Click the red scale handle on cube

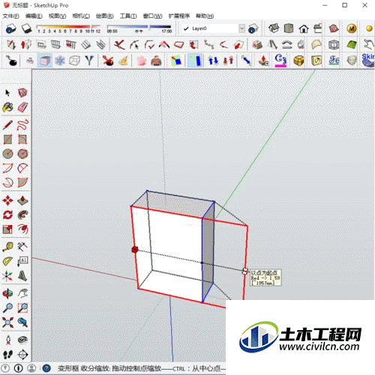[x=135, y=249]
